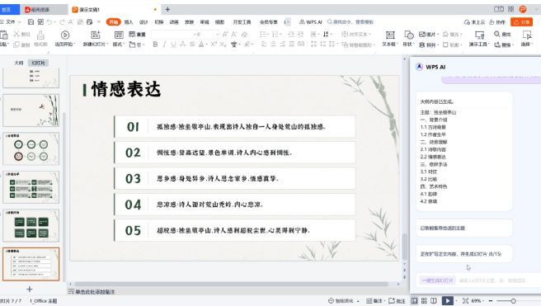This screenshot has width=541, height=306.
Task: Expand the zoom percentage 69% dropdown
Action: click(x=483, y=301)
